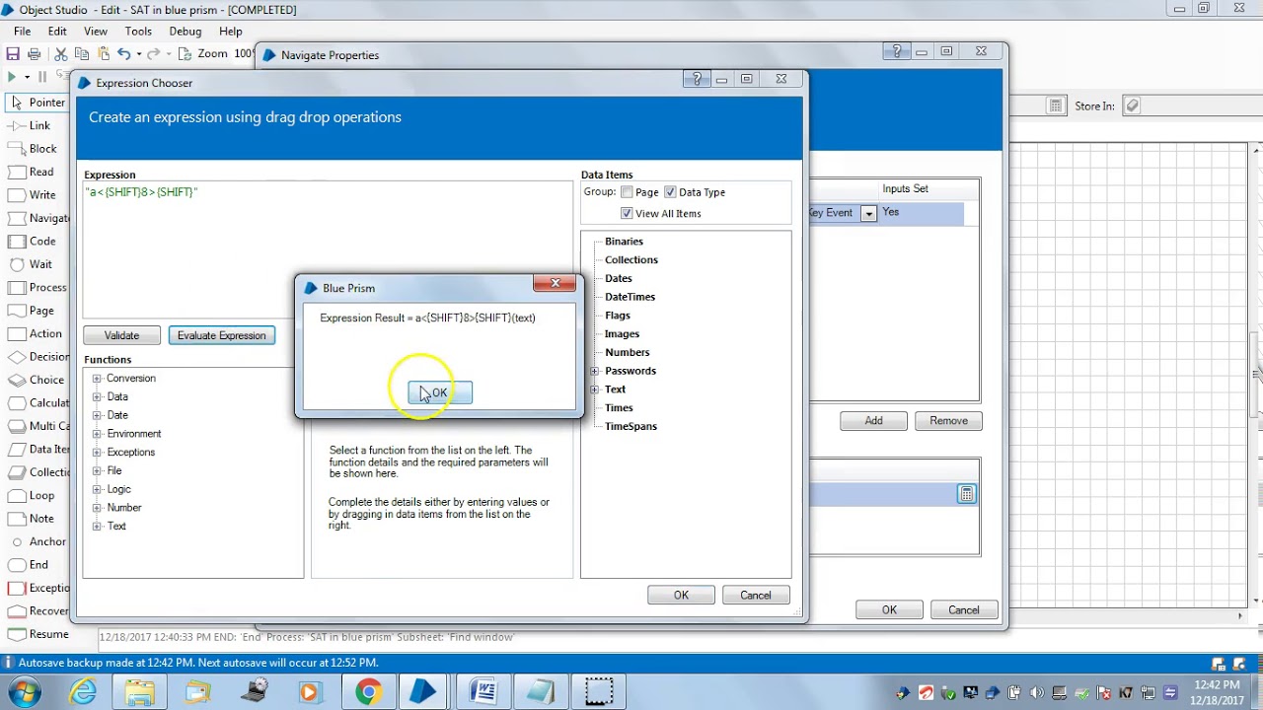This screenshot has width=1263, height=710.
Task: Click the Paste clipboard icon
Action: coord(103,54)
